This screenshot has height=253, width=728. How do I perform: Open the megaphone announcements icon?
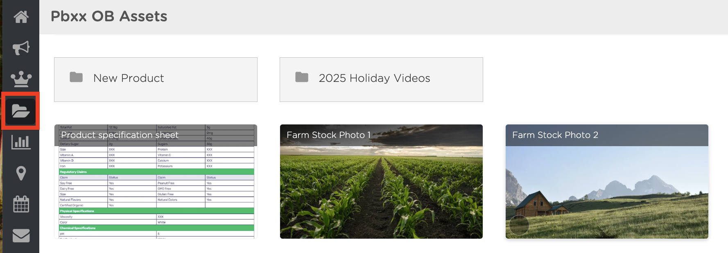point(21,48)
